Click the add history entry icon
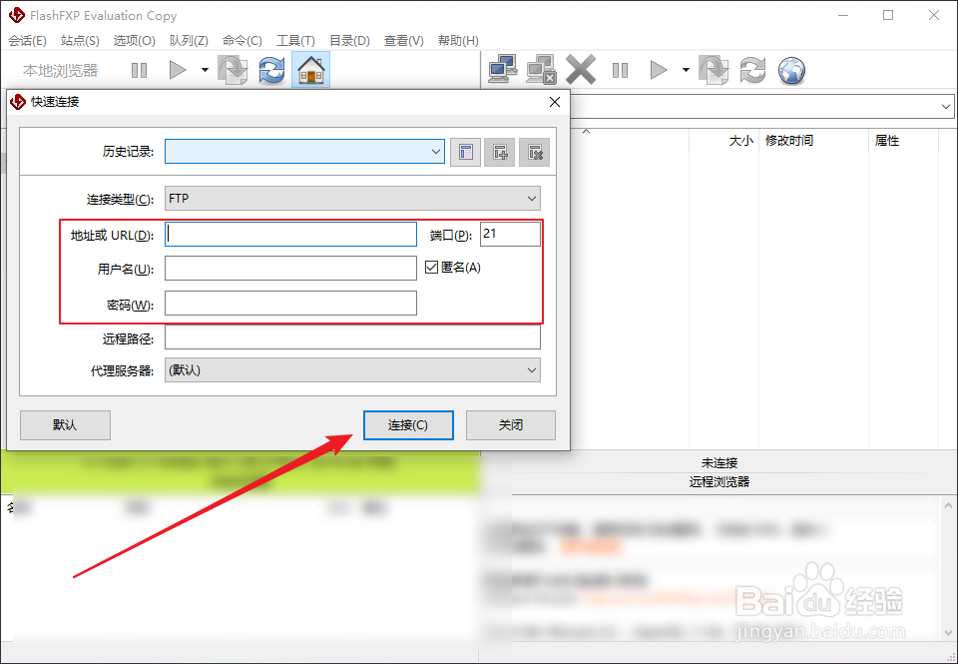 (x=500, y=152)
